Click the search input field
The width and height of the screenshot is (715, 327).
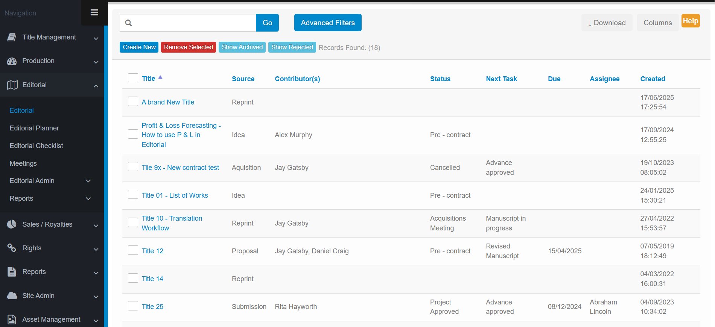pyautogui.click(x=194, y=23)
